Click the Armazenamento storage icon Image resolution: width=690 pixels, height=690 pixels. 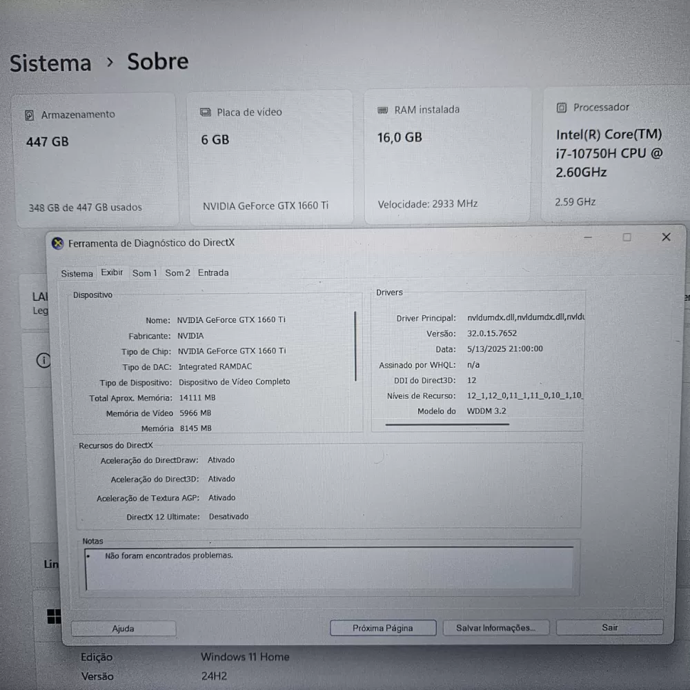[30, 115]
